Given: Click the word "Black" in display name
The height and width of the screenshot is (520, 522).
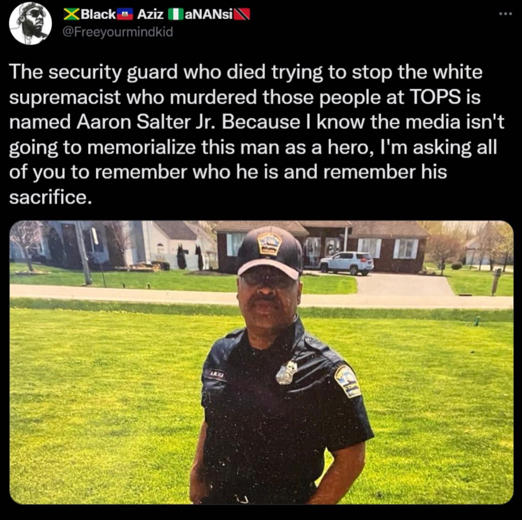Looking at the screenshot, I should click(x=98, y=14).
